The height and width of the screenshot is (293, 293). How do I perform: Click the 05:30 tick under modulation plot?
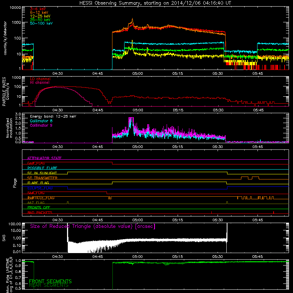pos(218,147)
